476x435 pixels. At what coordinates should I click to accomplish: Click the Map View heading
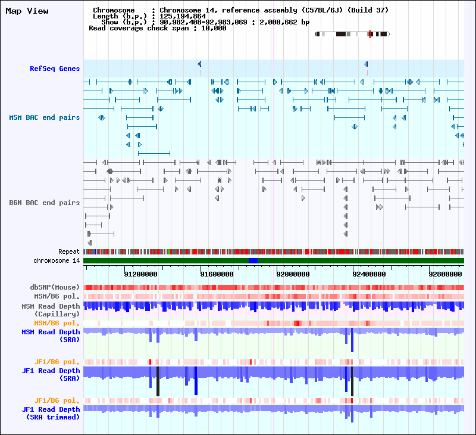pos(27,11)
